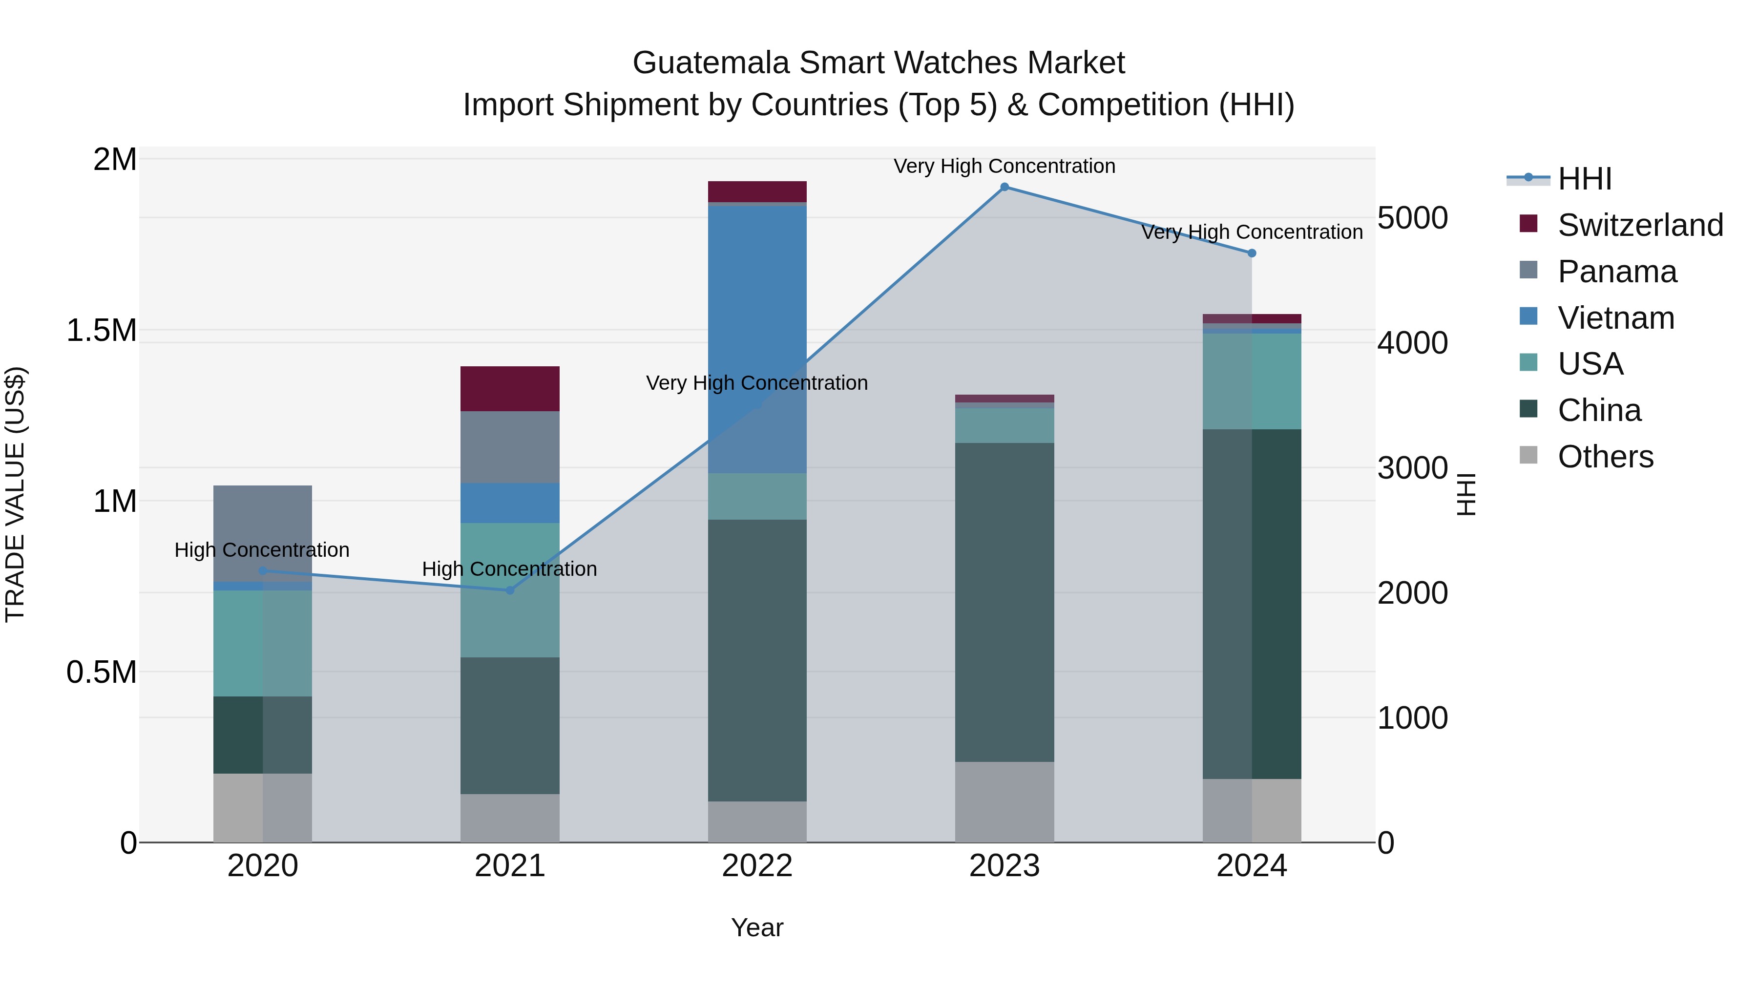Screen dimensions: 1758x989
Task: Click the Switzerland segment of the 2021 bar
Action: tap(510, 388)
